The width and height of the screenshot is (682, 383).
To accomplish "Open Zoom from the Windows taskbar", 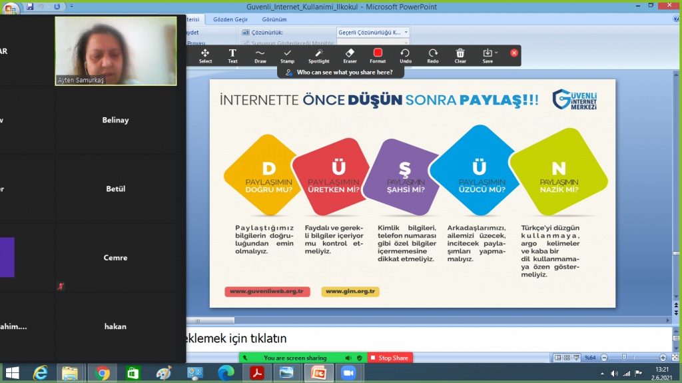I will point(348,373).
